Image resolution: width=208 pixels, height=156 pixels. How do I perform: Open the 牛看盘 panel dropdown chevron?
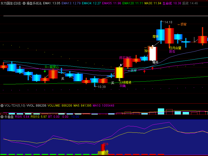[x=2, y=117]
